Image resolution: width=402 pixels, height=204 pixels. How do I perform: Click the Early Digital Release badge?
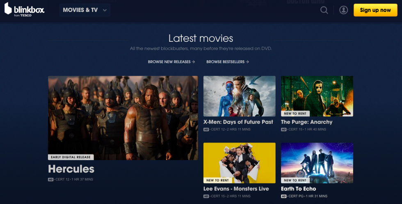click(71, 157)
